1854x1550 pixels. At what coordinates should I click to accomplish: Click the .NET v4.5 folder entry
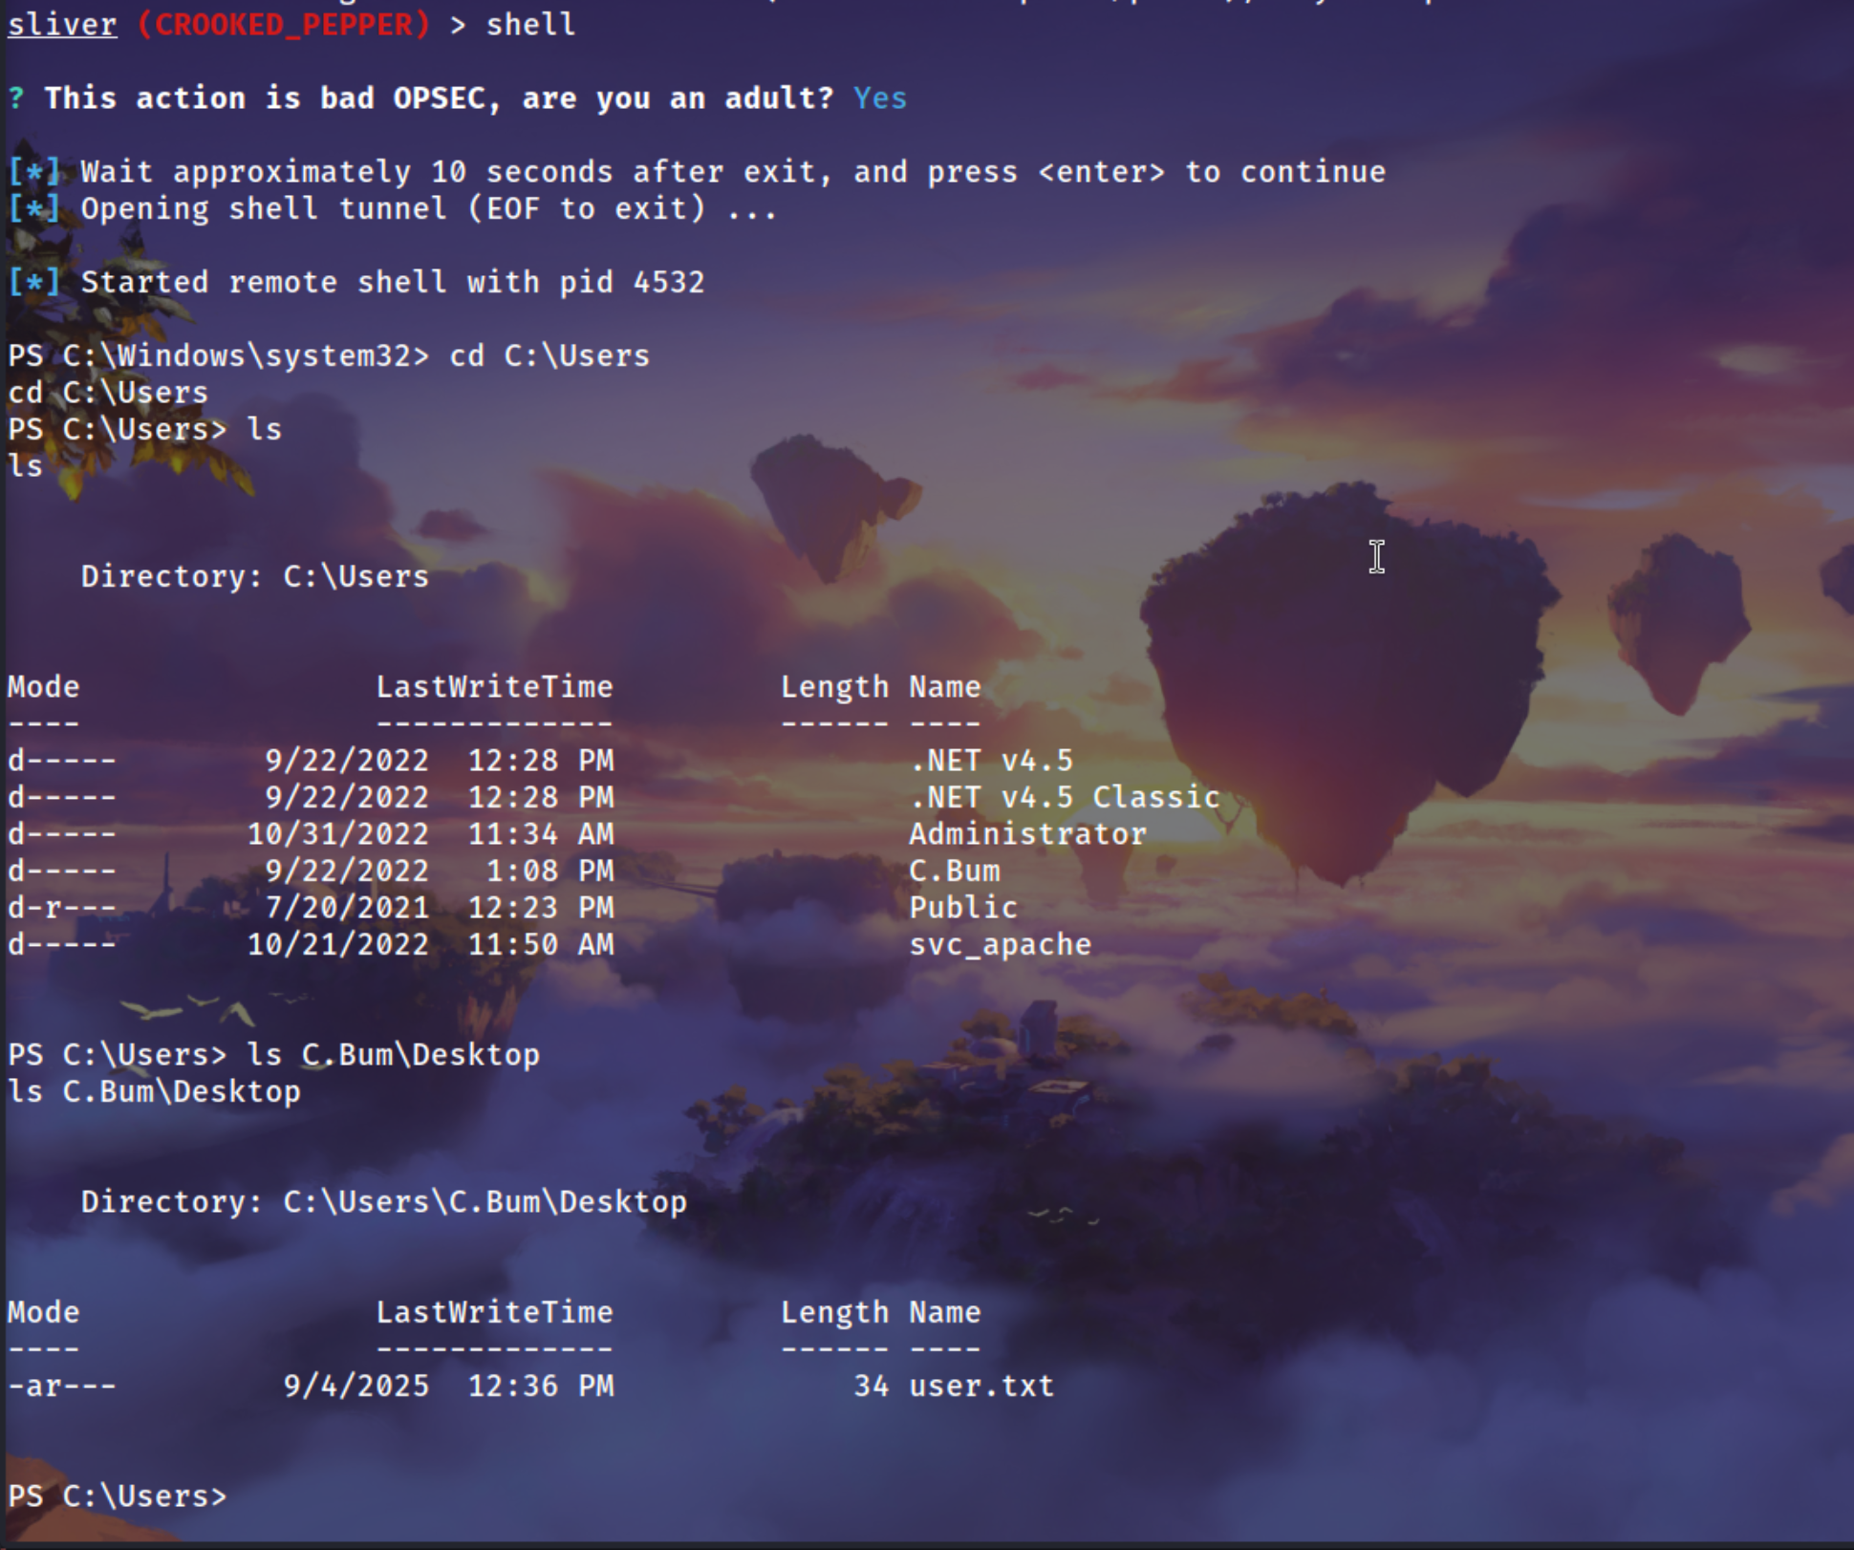point(990,761)
